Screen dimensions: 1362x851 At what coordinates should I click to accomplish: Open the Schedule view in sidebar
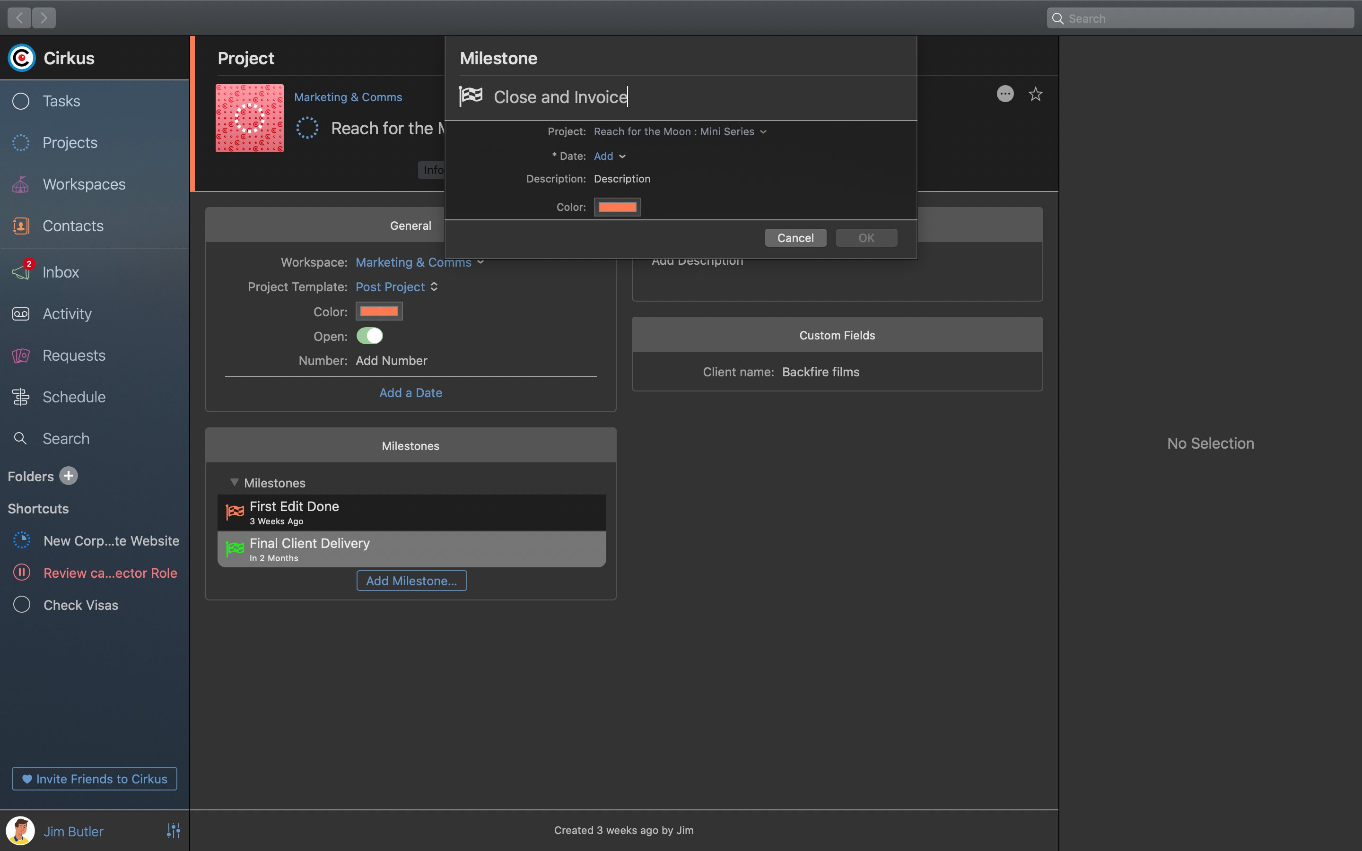(x=74, y=397)
